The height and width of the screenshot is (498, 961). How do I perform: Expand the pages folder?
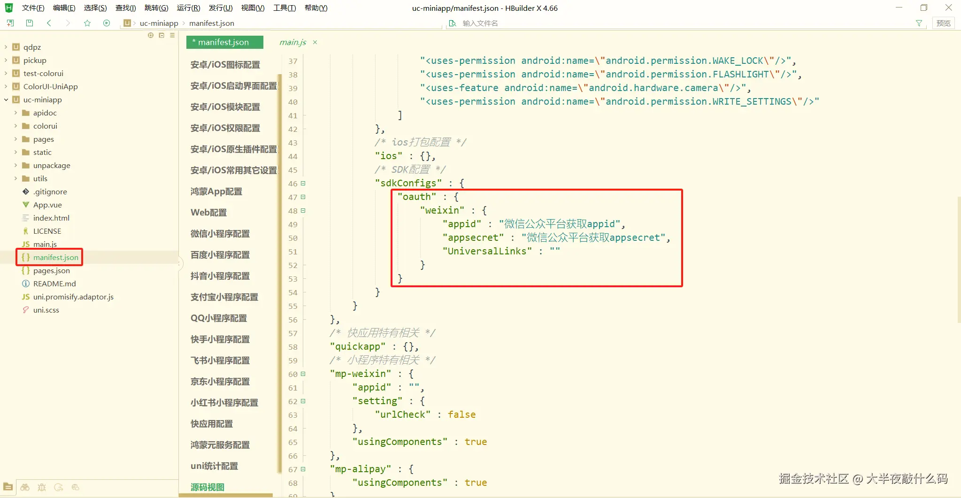(x=15, y=139)
